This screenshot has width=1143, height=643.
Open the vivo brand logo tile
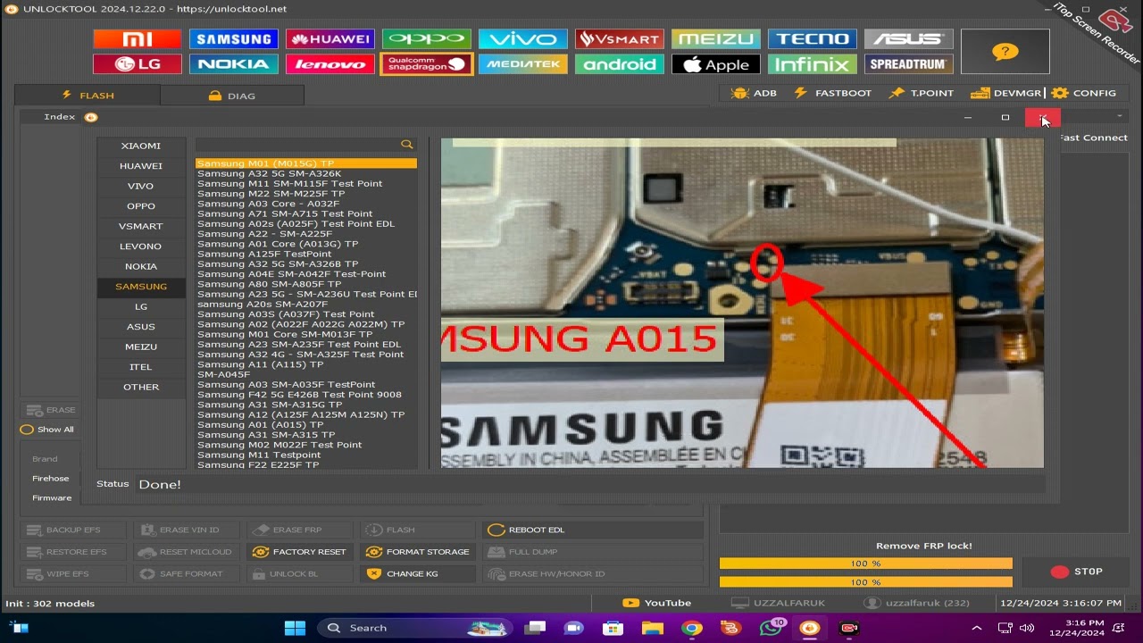[x=522, y=39]
